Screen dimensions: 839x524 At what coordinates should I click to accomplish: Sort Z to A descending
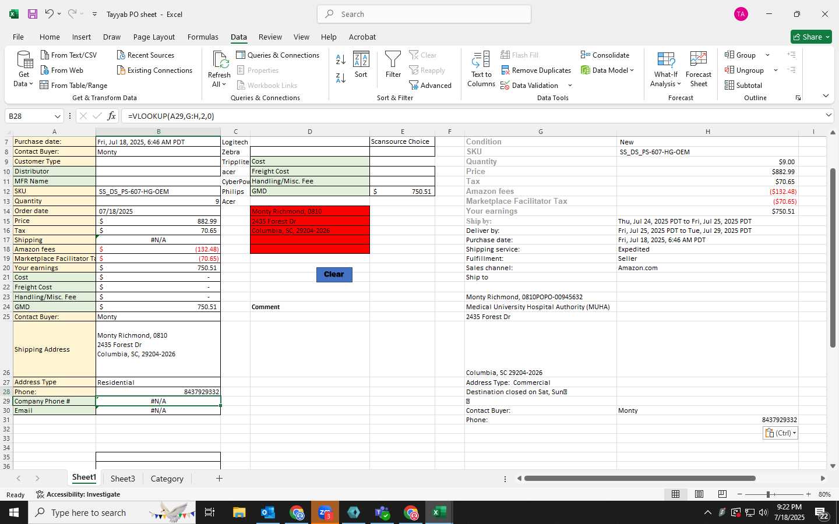(341, 77)
